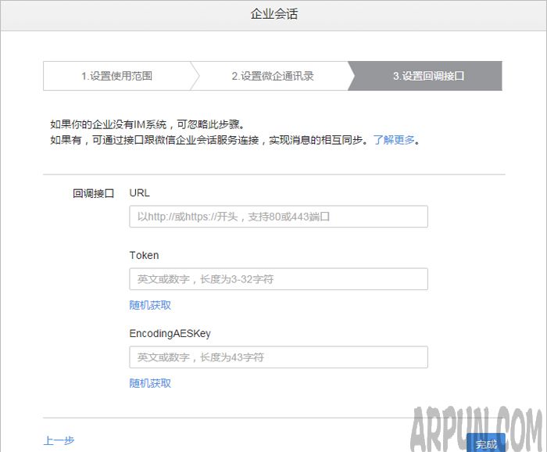Click 随机获取 below the EncodingAESKey field

point(150,383)
